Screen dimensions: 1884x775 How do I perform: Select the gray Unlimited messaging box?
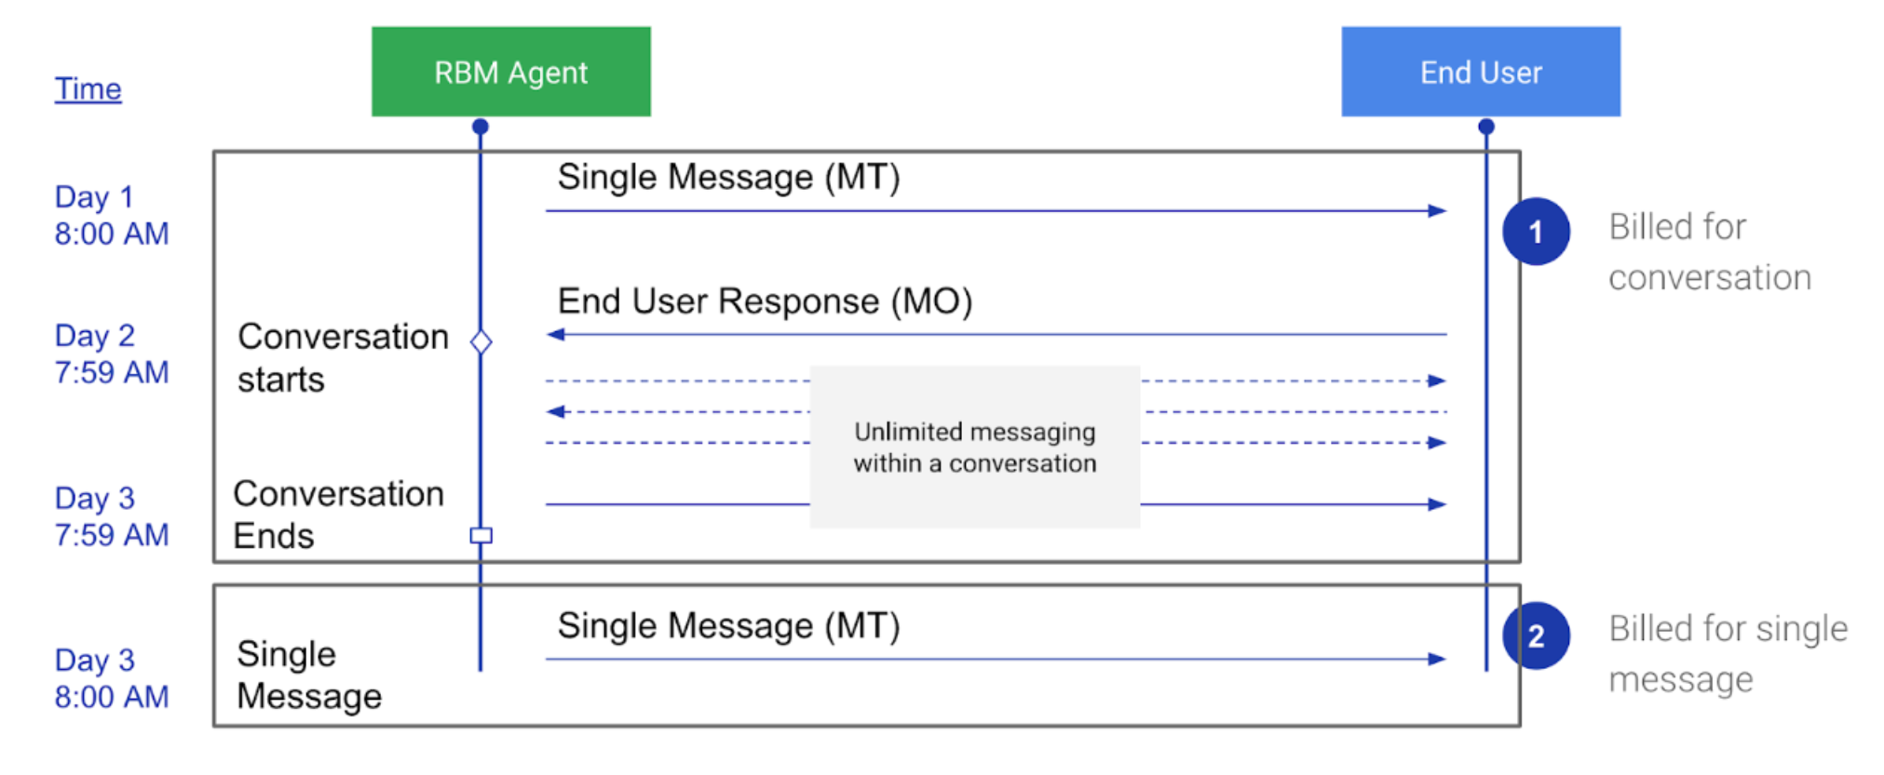(x=974, y=448)
